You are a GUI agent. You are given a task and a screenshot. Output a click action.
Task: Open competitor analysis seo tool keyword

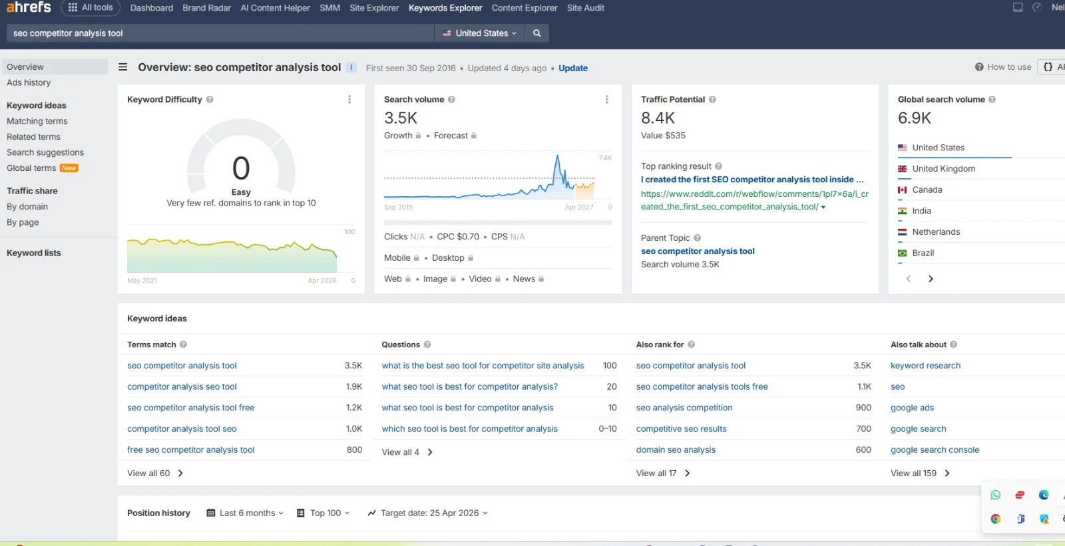[x=182, y=386]
